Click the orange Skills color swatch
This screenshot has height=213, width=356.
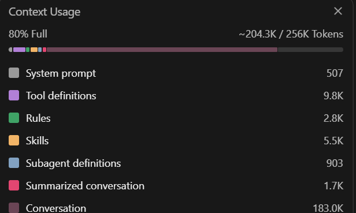(14, 140)
